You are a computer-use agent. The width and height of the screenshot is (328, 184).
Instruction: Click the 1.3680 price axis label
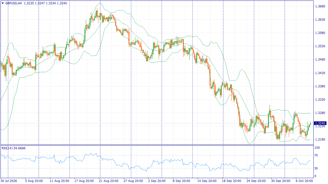(320, 6)
